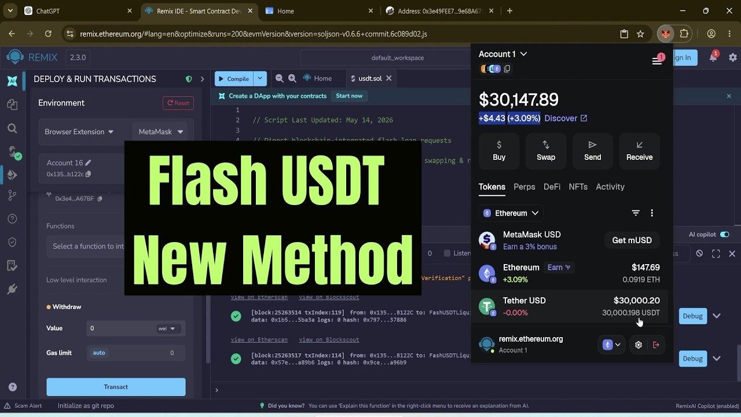Switch to the DeFi tab

tap(552, 186)
